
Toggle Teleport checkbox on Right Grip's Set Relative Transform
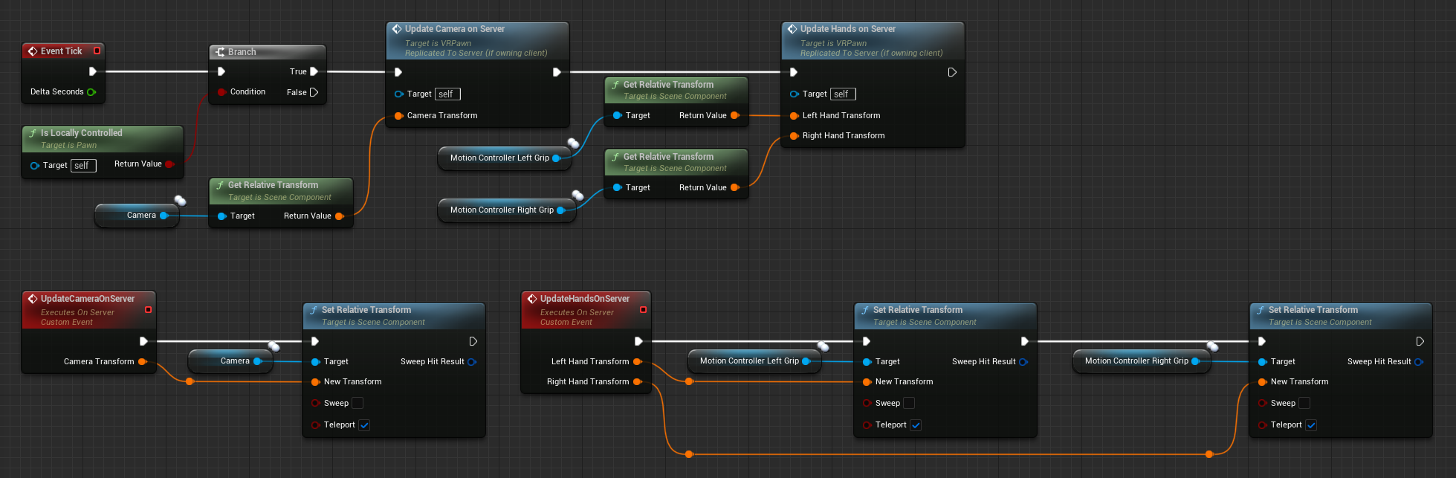click(x=1311, y=425)
